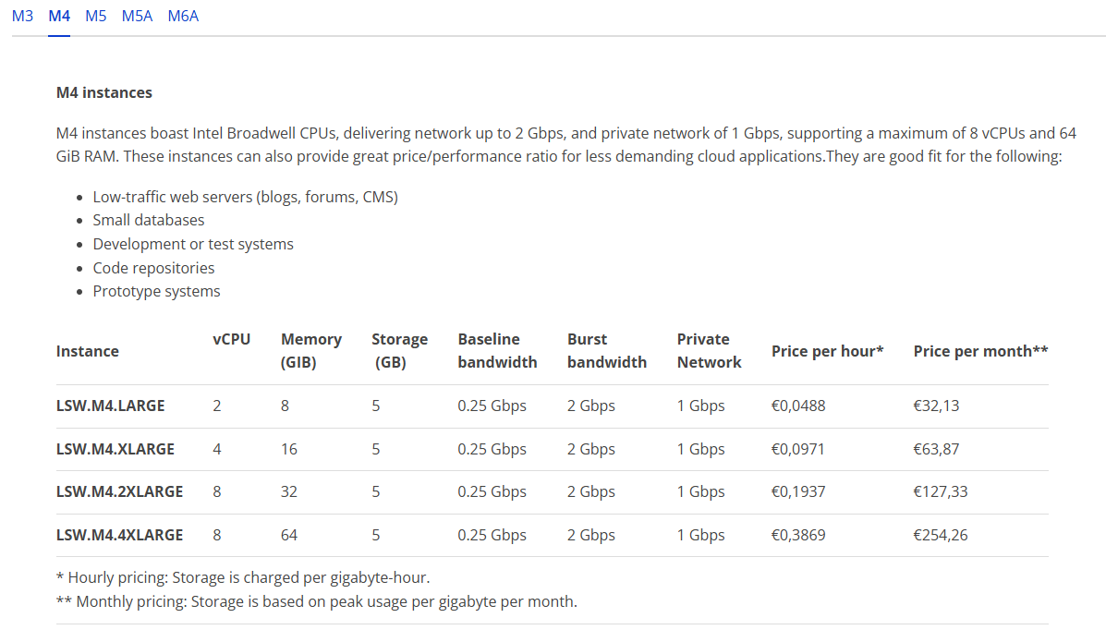Viewport: 1106px width, 642px height.
Task: Click the Price per hour header
Action: 827,351
